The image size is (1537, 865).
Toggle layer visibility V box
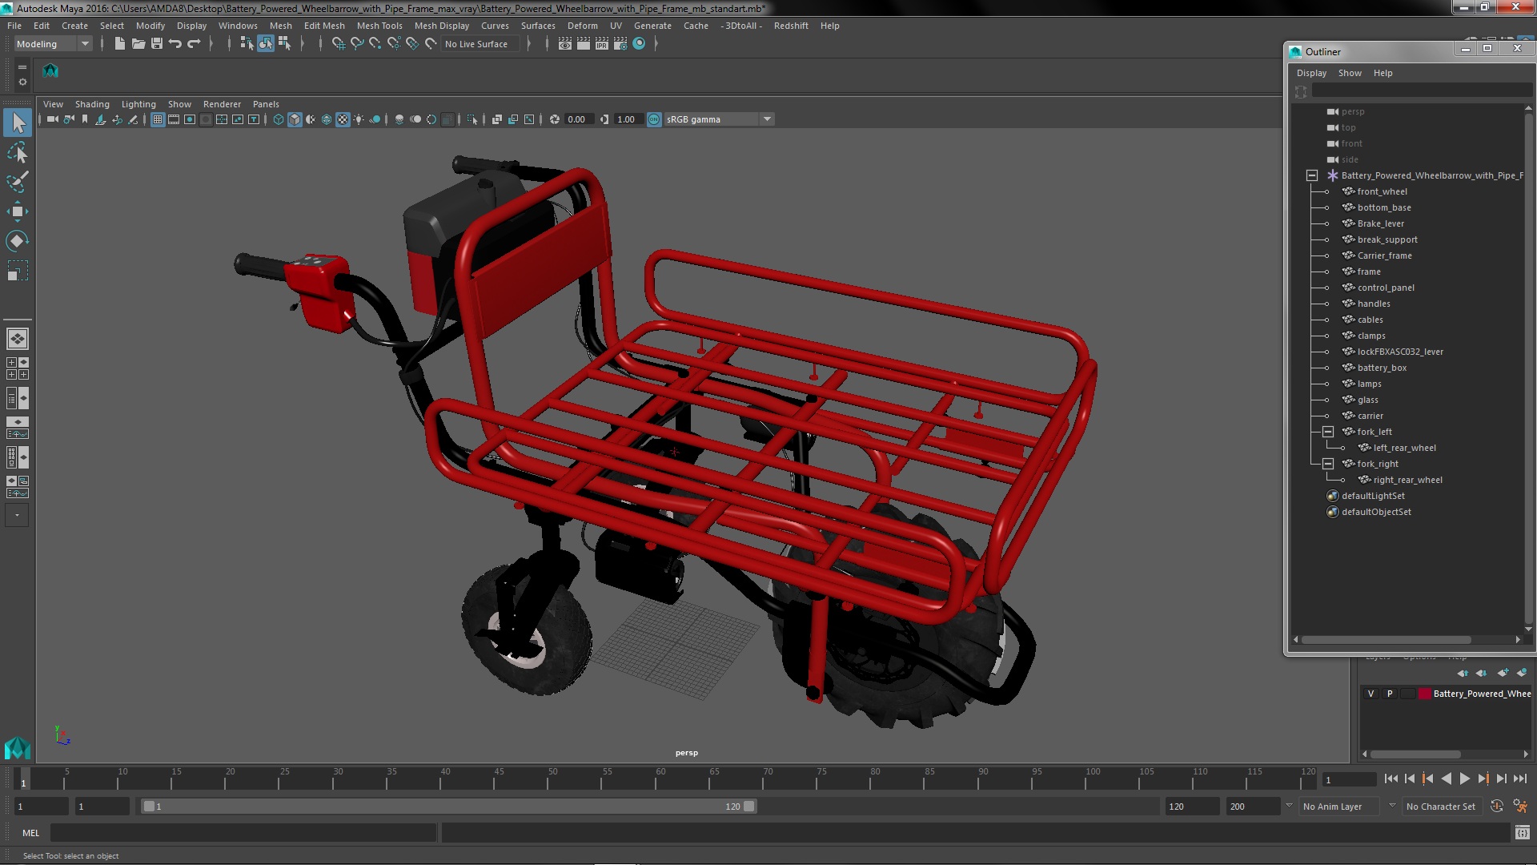[x=1370, y=694]
